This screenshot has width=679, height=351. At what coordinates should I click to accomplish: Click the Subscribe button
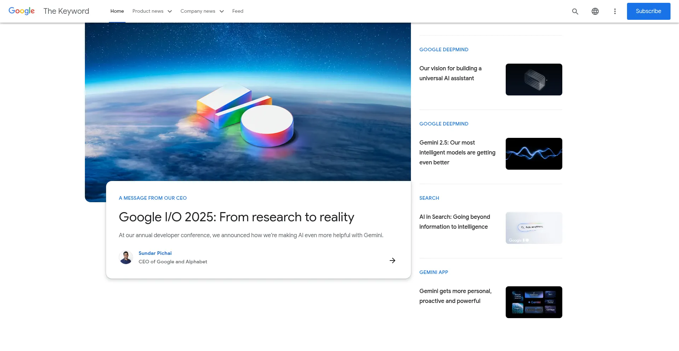(649, 11)
